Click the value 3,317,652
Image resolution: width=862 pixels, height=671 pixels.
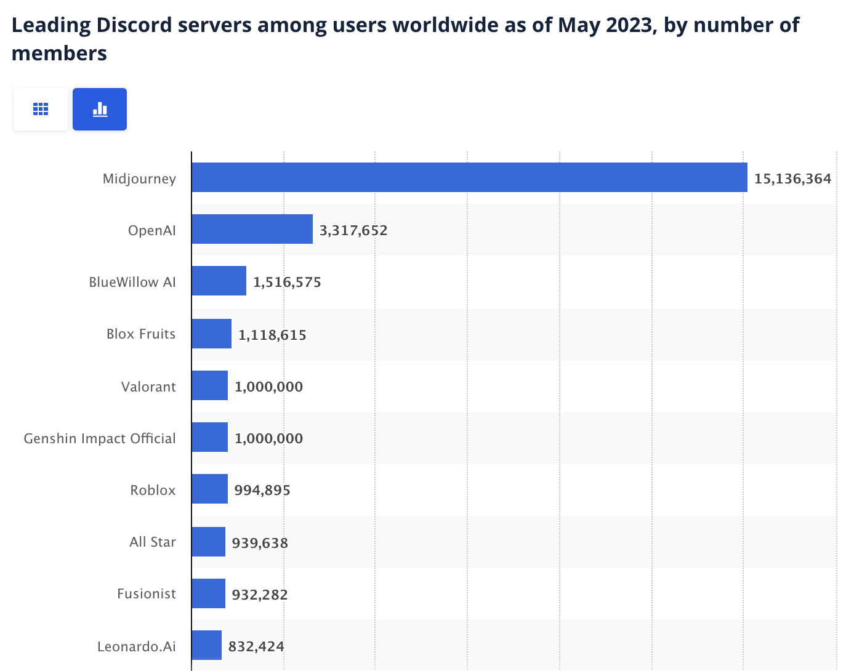353,230
